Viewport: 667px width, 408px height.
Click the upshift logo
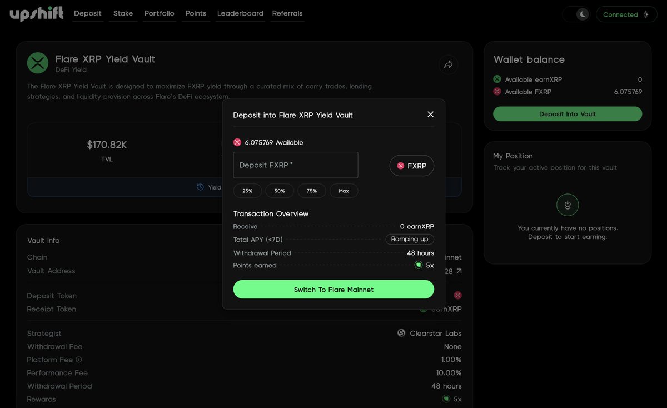click(37, 13)
